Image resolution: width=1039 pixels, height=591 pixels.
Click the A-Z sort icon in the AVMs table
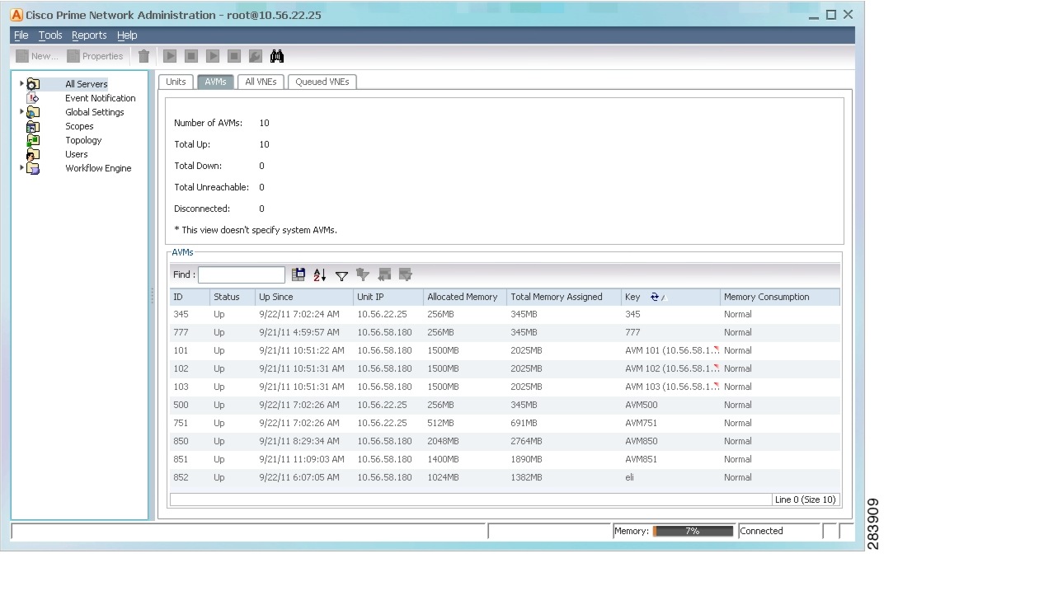pyautogui.click(x=320, y=274)
